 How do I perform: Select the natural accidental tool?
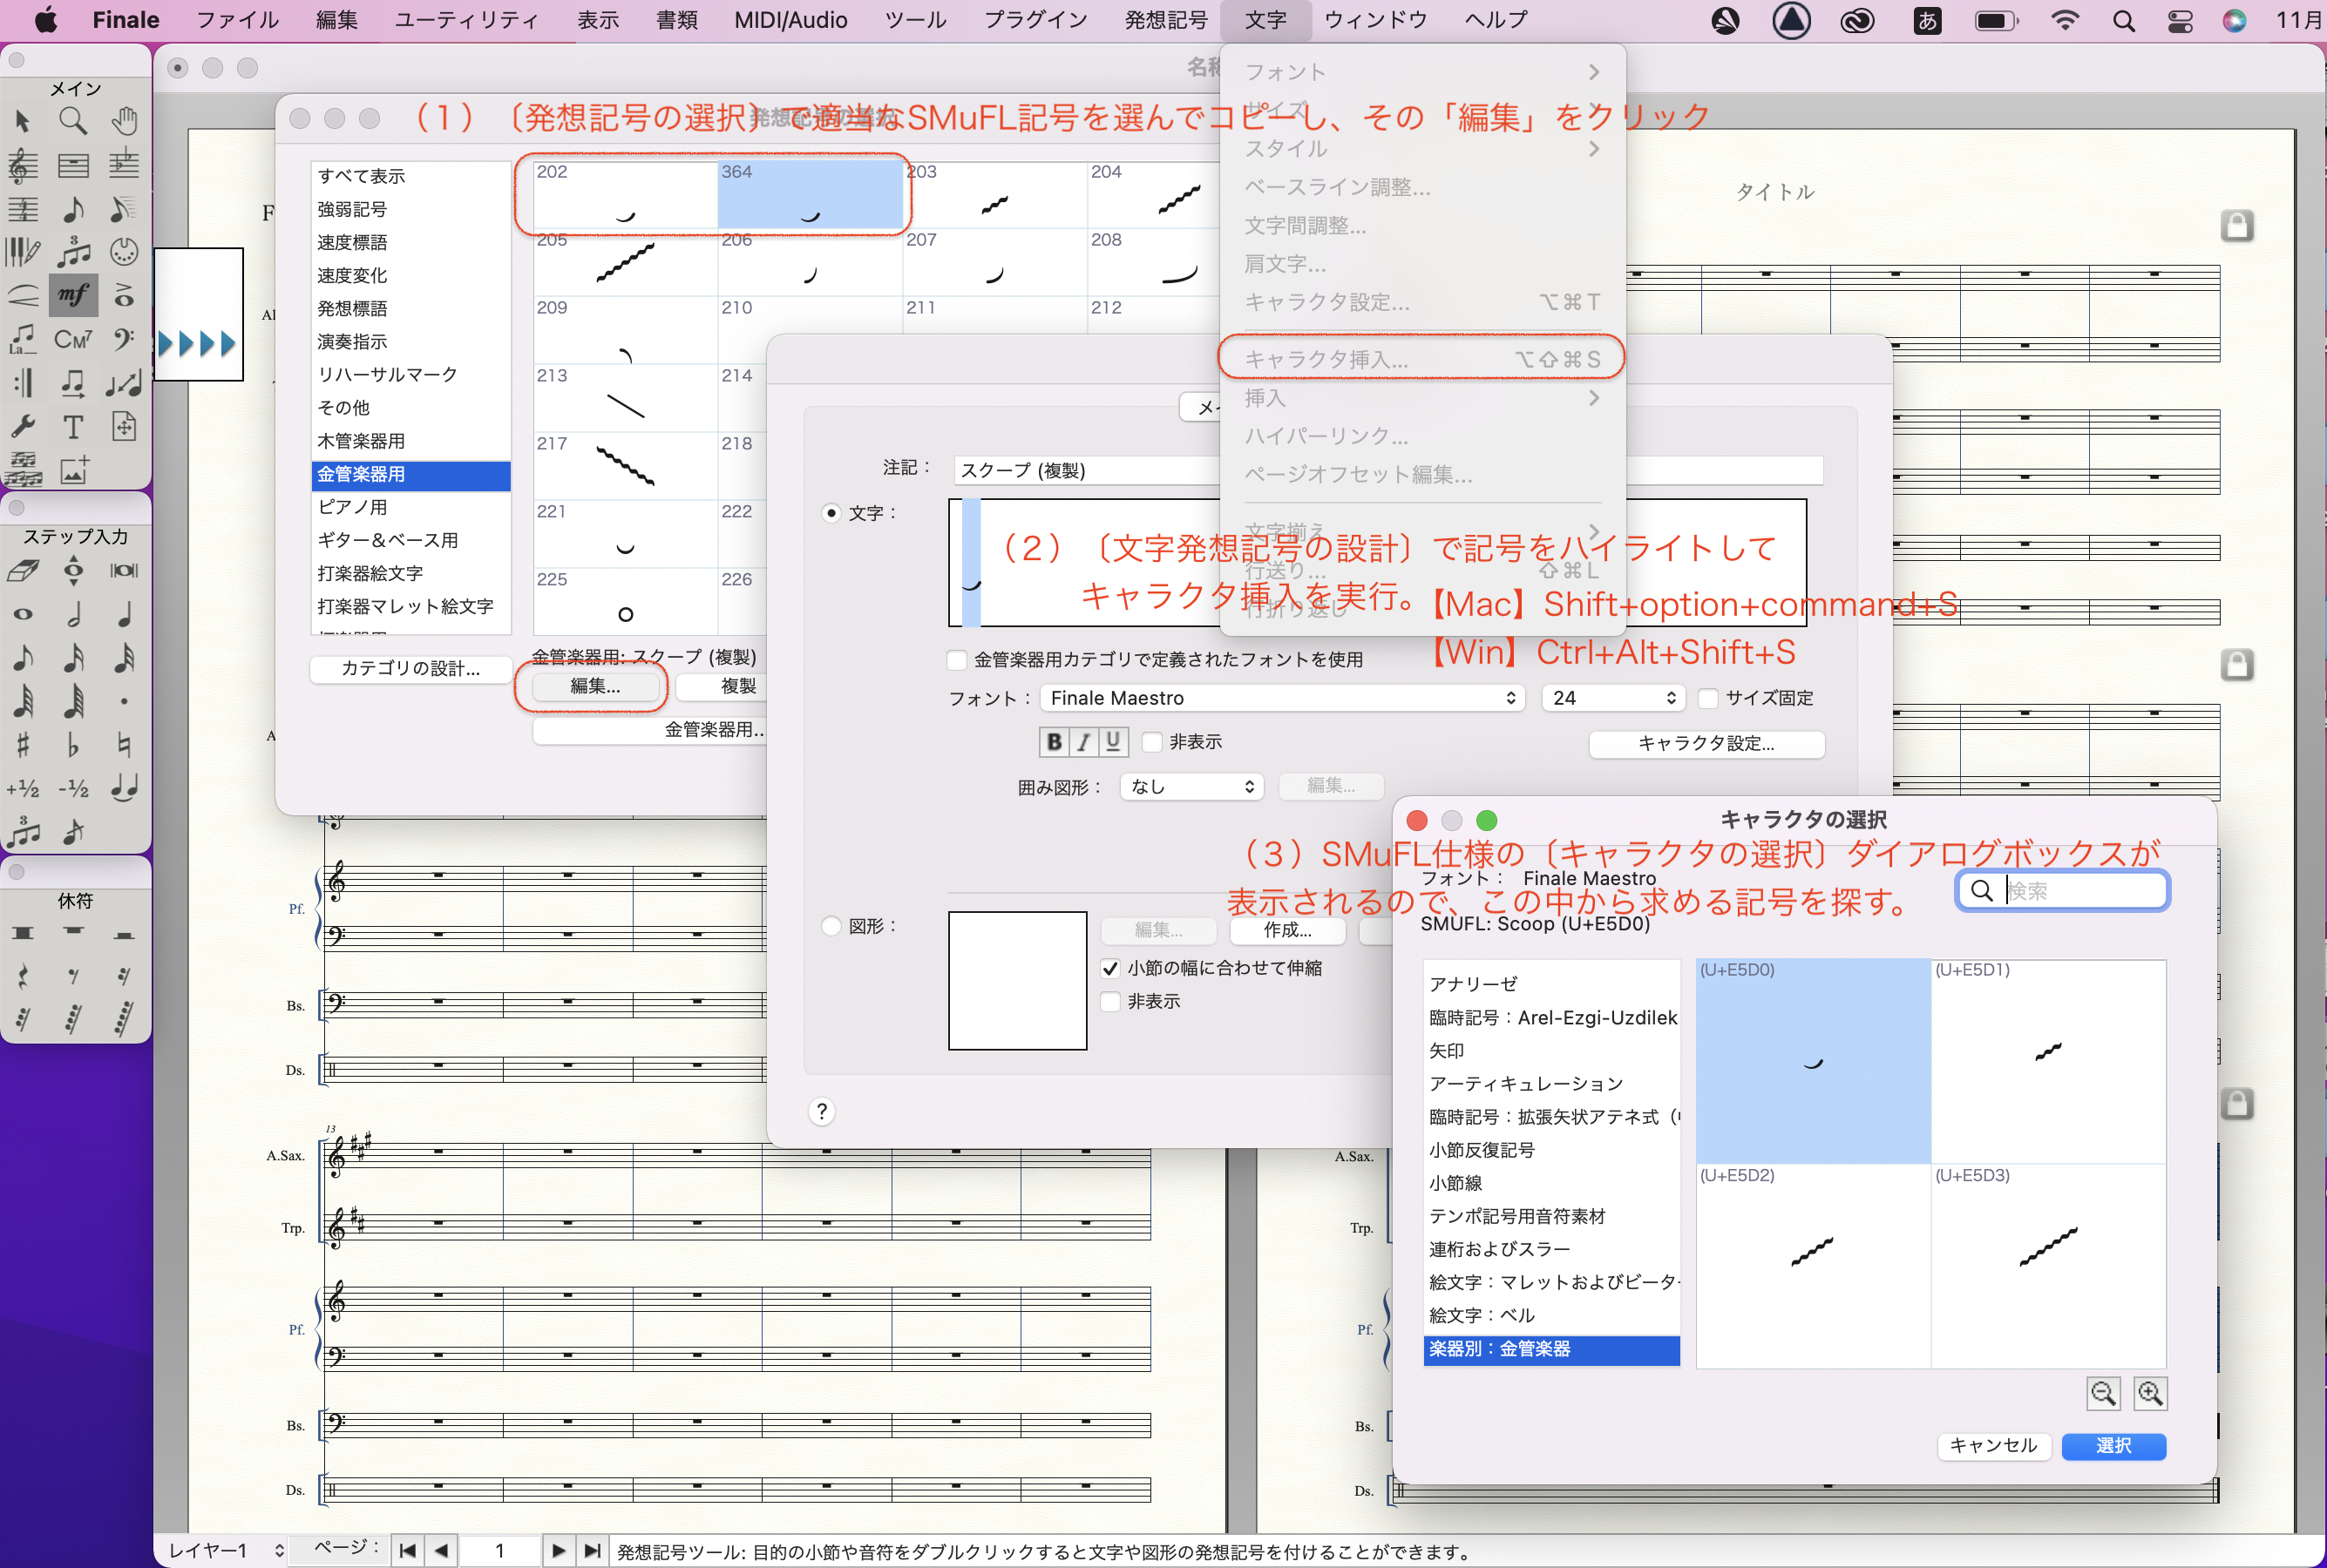pyautogui.click(x=124, y=745)
